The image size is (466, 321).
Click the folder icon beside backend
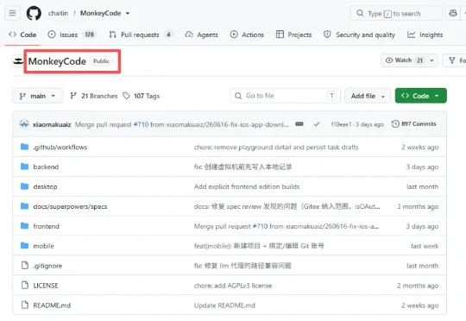tap(25, 167)
